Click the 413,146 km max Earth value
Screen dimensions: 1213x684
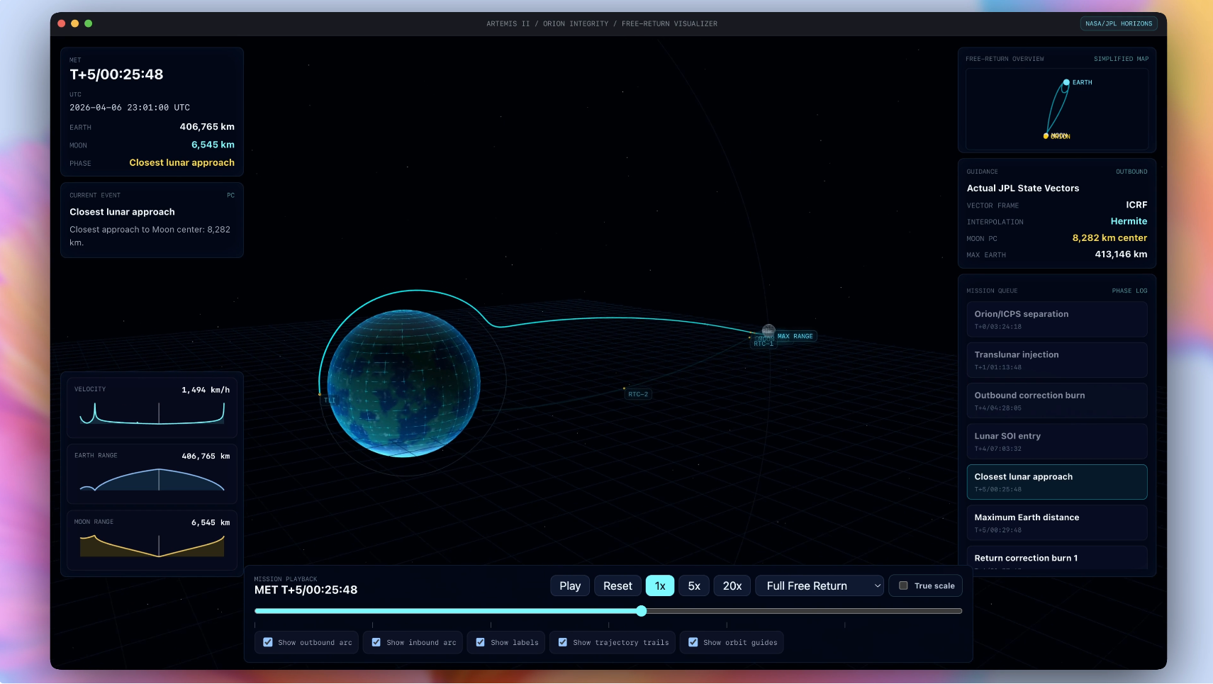(x=1121, y=254)
